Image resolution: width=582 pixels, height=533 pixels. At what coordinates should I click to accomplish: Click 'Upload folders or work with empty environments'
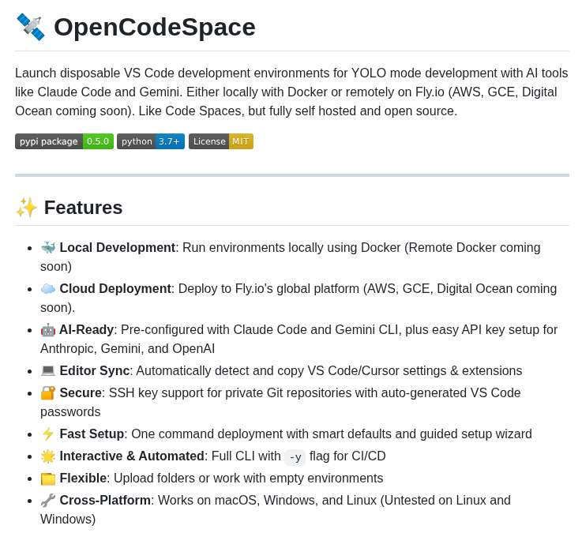click(x=248, y=478)
